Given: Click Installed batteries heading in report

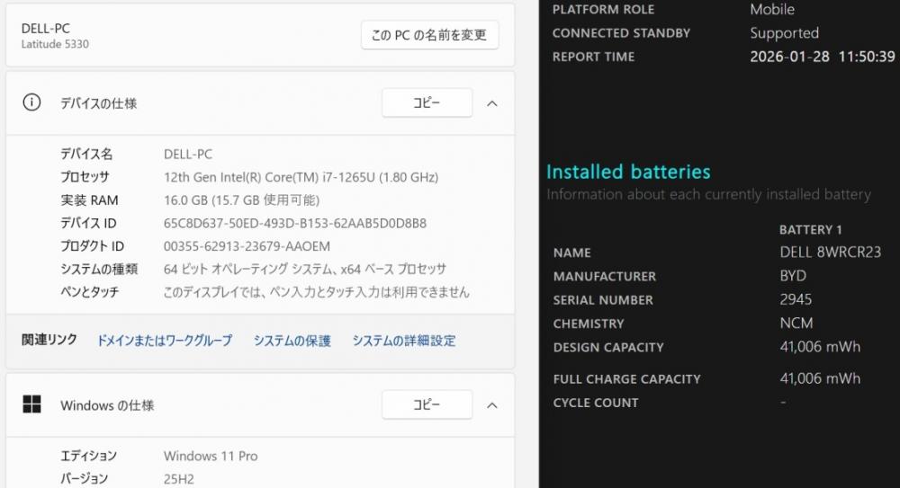Looking at the screenshot, I should tap(628, 172).
